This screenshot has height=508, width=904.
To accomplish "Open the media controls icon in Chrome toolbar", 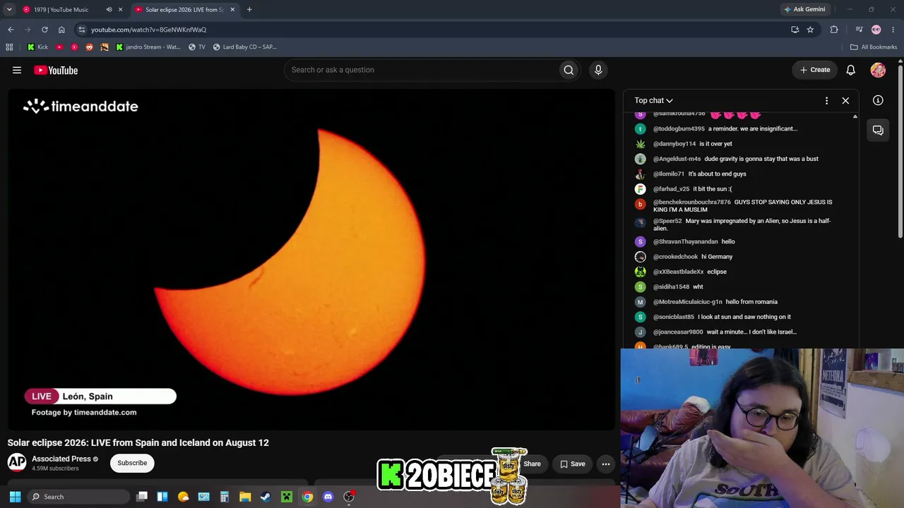I will click(859, 30).
